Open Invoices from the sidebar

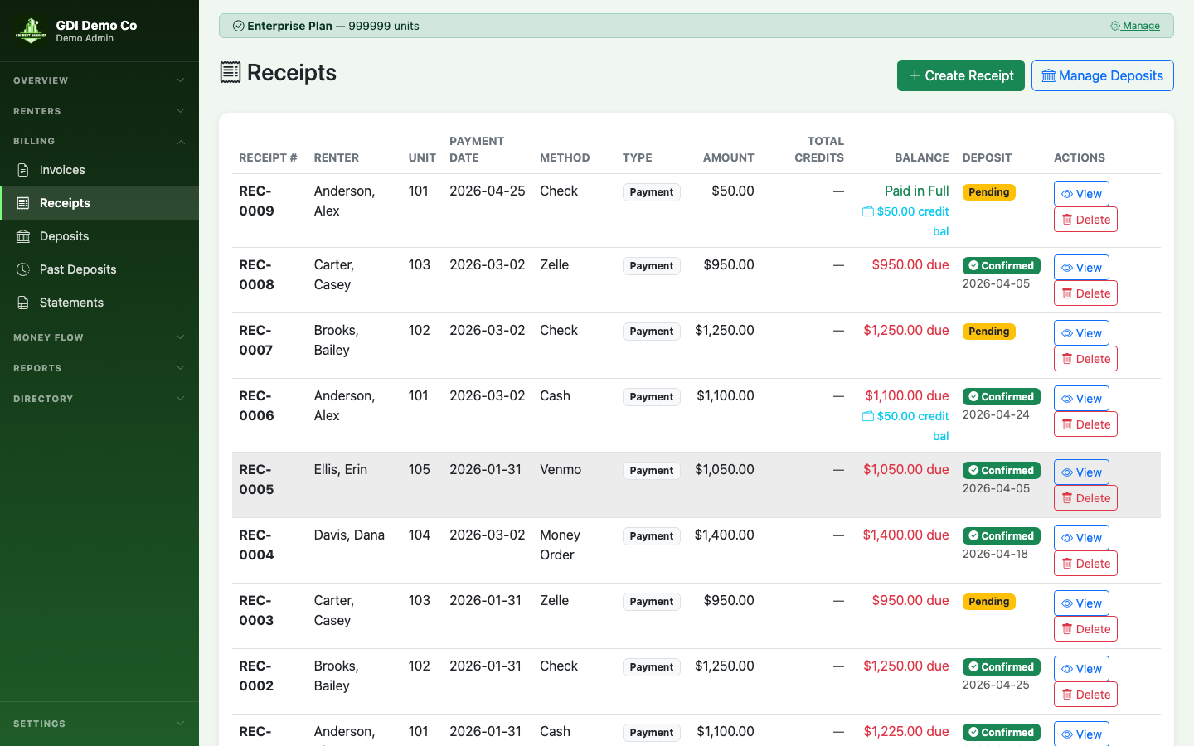point(99,170)
